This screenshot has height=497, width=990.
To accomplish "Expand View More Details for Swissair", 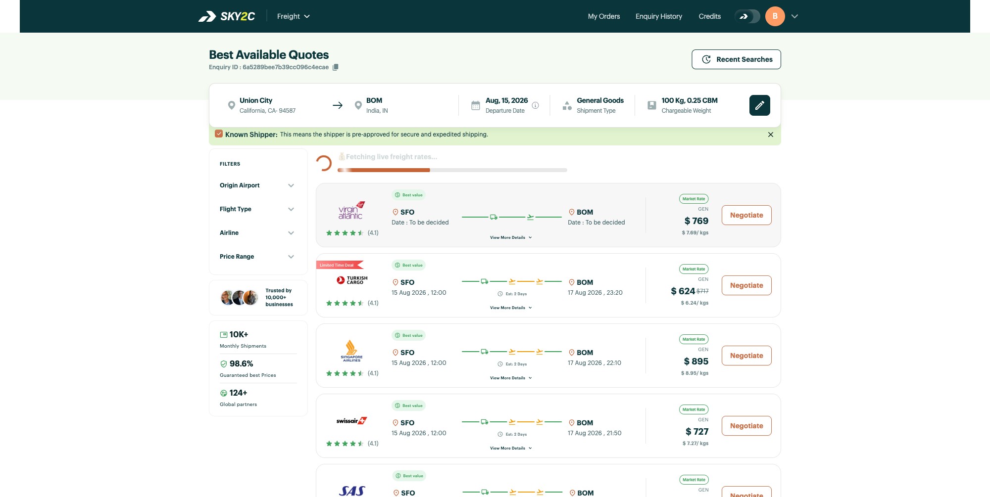I will (x=511, y=448).
